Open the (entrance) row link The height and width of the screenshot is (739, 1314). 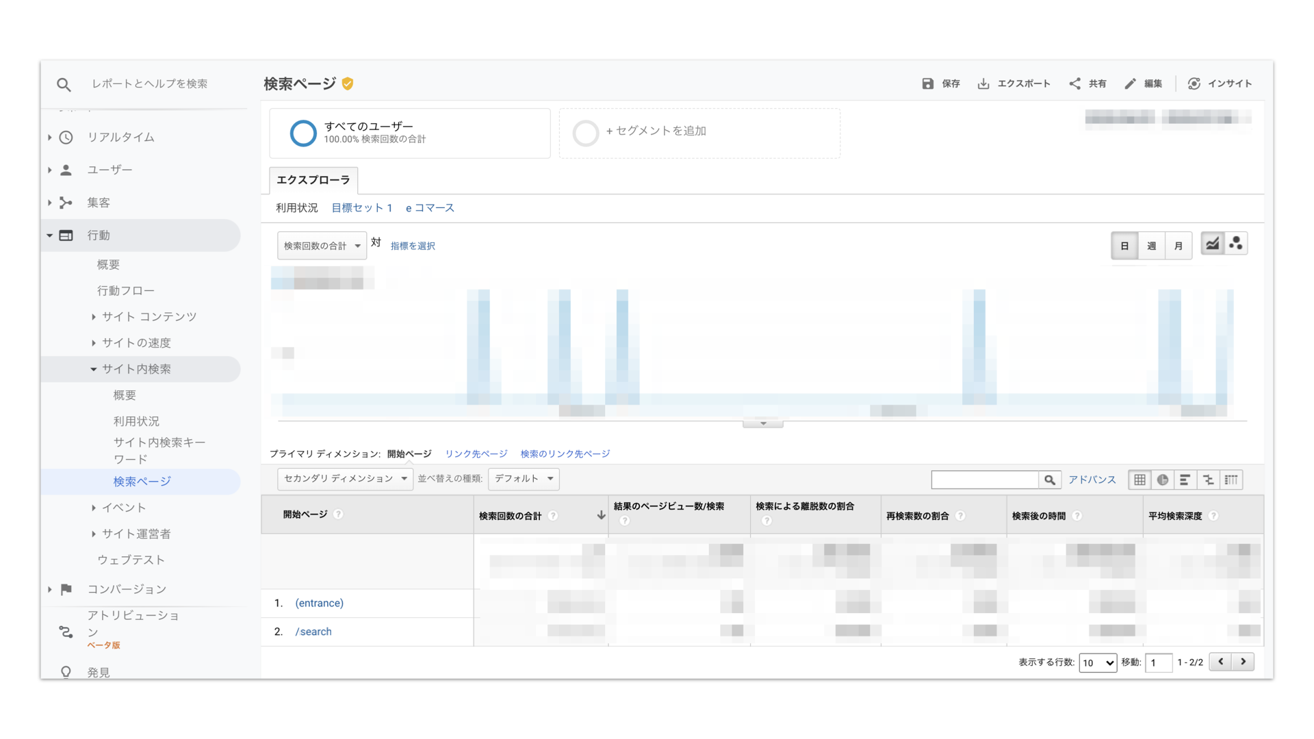click(x=320, y=603)
